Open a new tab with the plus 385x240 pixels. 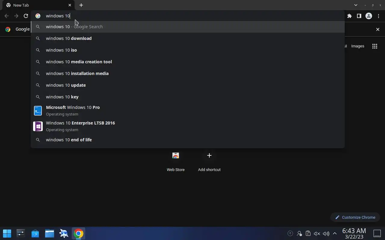tap(81, 5)
